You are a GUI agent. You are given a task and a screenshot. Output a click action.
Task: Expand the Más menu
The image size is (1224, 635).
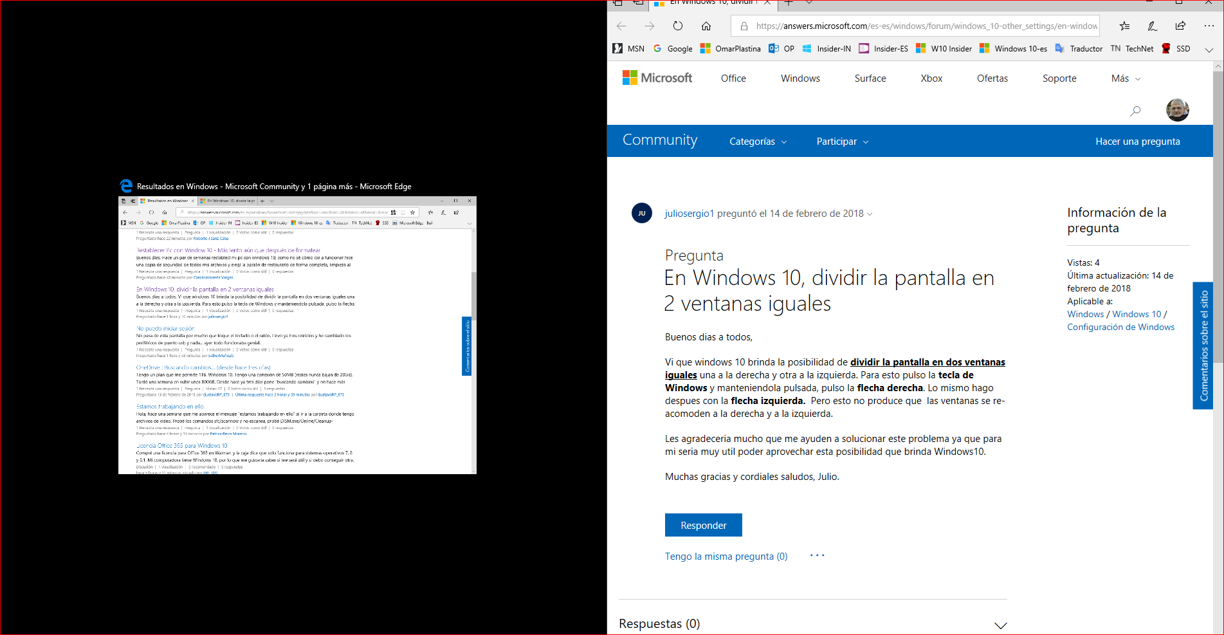[1126, 78]
